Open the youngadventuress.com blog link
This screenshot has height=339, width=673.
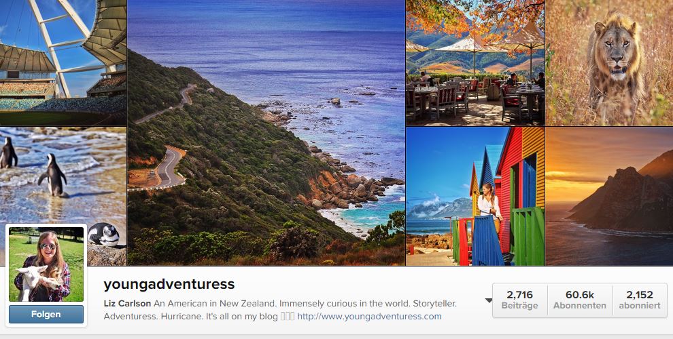click(x=369, y=317)
